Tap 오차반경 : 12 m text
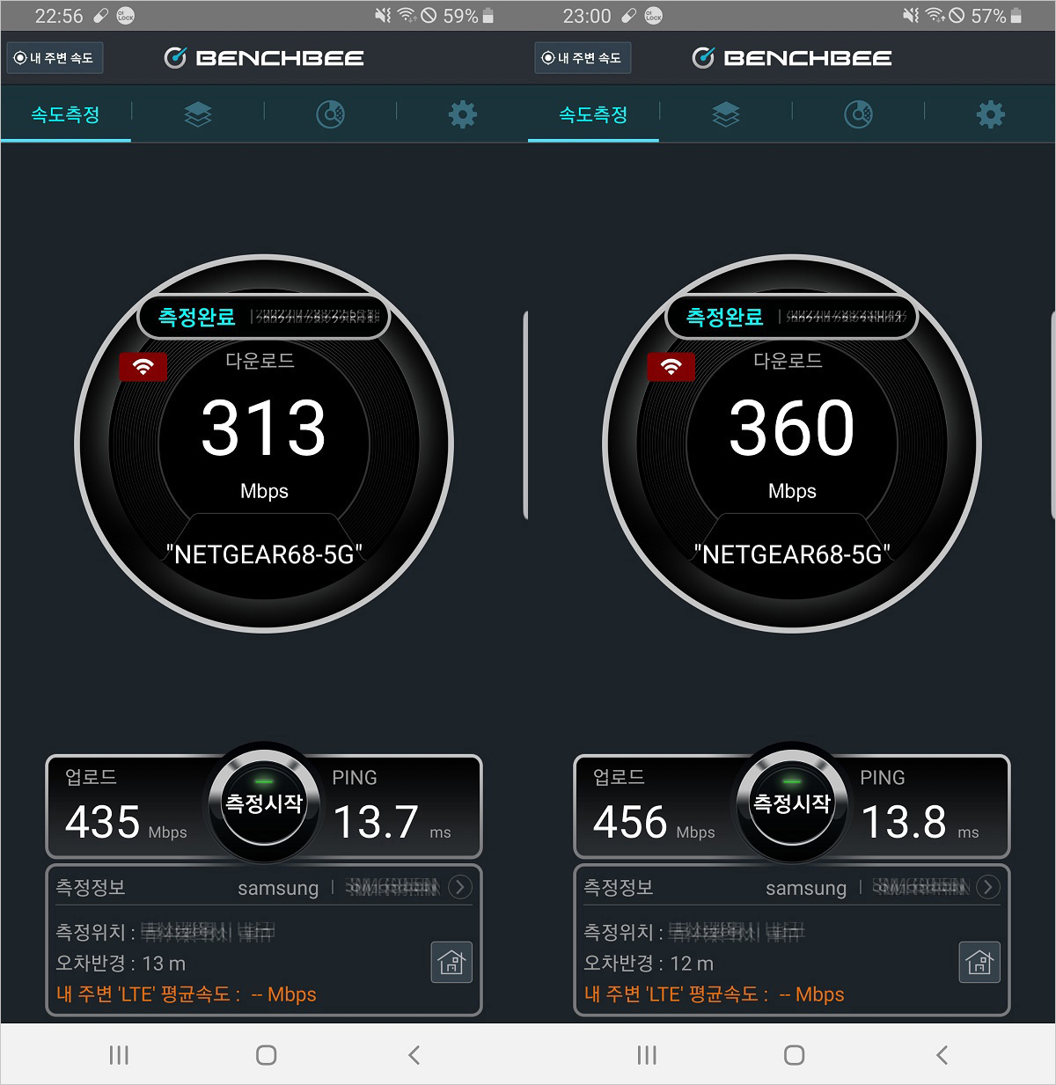The width and height of the screenshot is (1056, 1085). coord(649,964)
